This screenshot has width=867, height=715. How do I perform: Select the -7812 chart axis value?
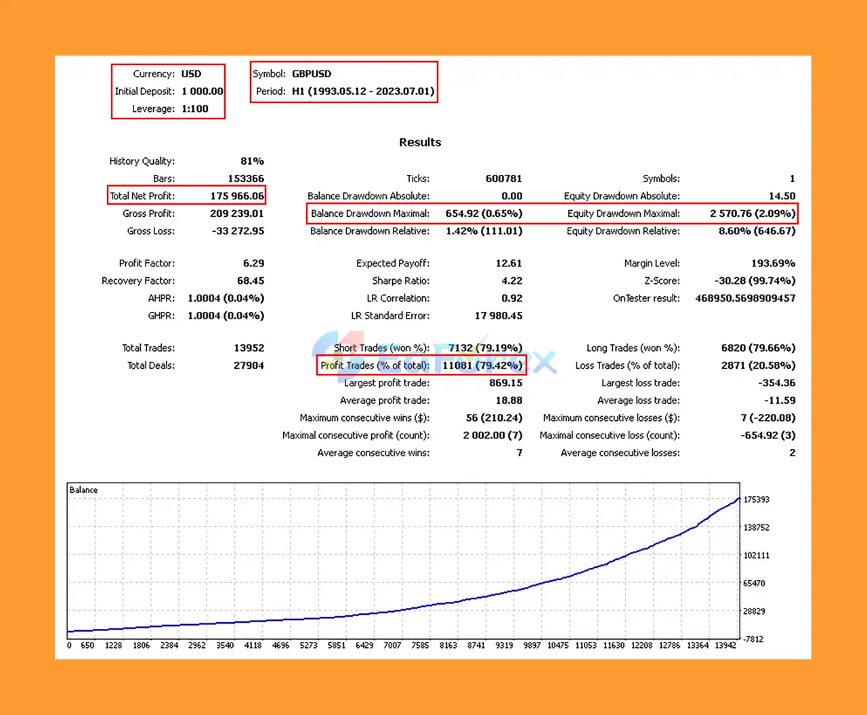[753, 639]
